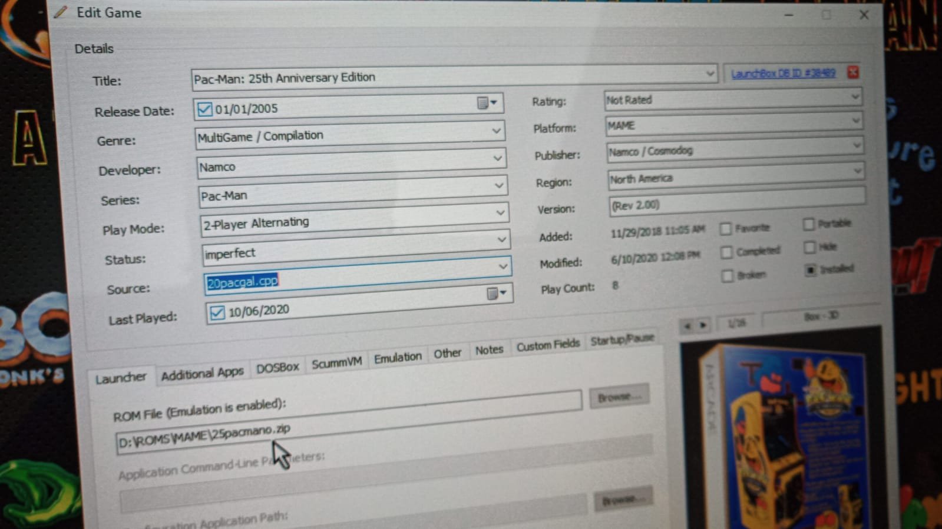942x529 pixels.
Task: Expand the Publisher dropdown arrow
Action: (x=857, y=145)
